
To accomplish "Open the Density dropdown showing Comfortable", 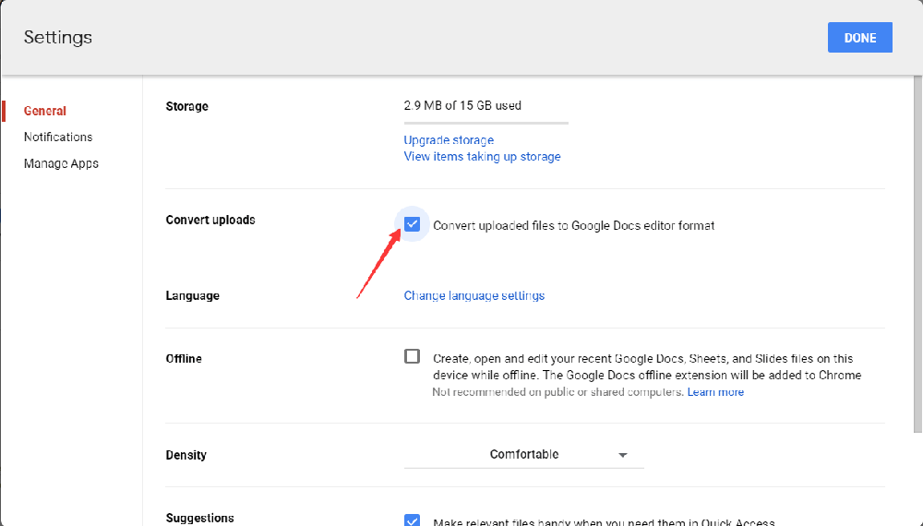I will (x=523, y=455).
